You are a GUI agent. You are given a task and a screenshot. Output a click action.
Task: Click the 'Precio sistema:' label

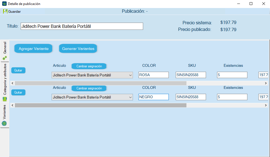tap(197, 23)
